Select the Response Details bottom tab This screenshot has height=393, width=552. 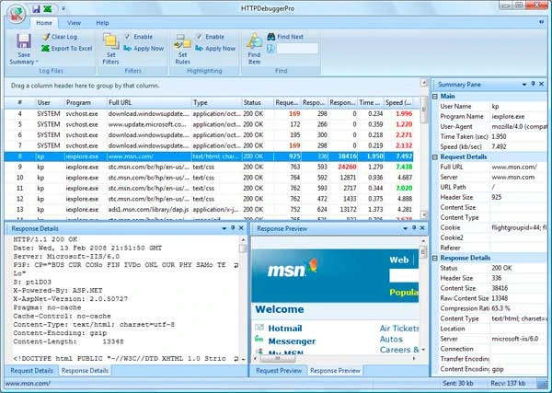(x=85, y=371)
